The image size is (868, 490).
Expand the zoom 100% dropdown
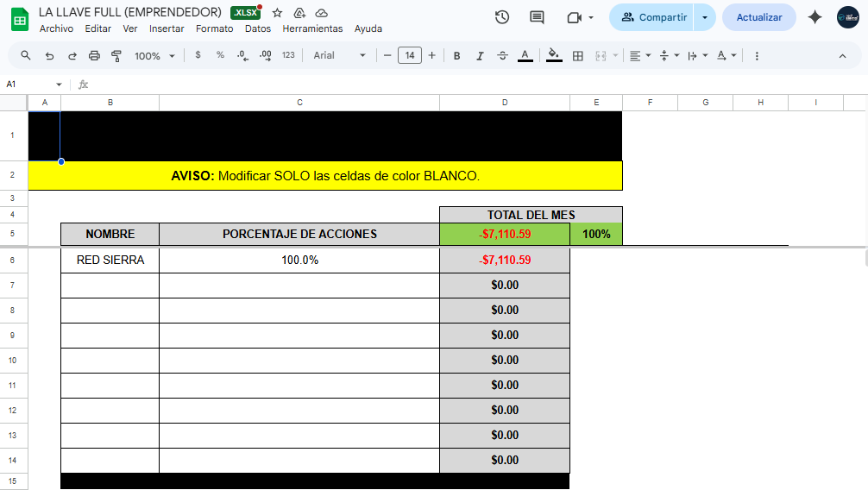point(154,55)
